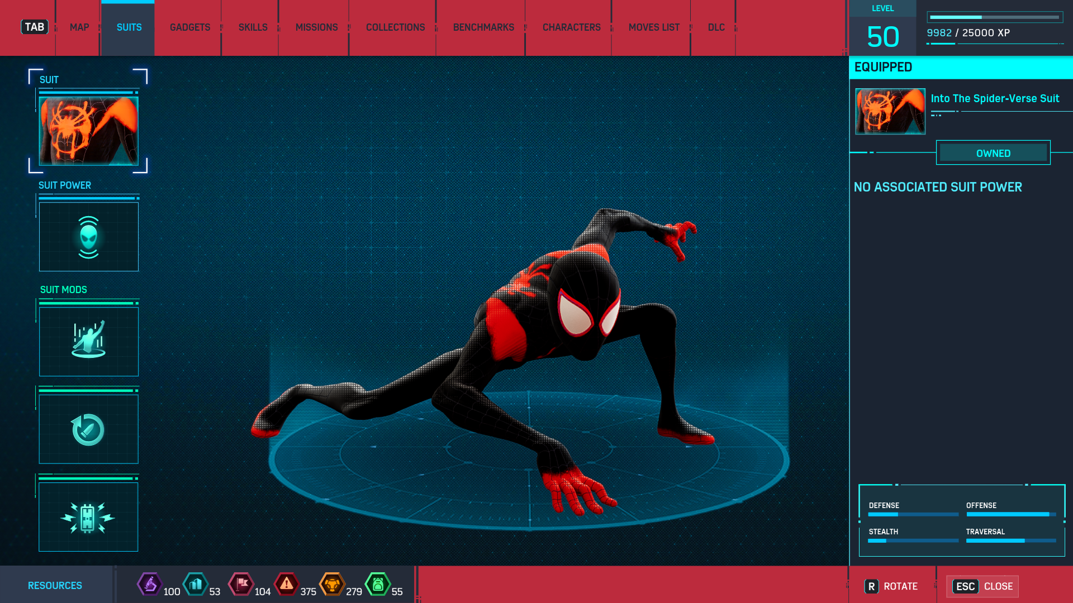Viewport: 1073px width, 603px height.
Task: Click the pink base token flag icon
Action: point(241,585)
